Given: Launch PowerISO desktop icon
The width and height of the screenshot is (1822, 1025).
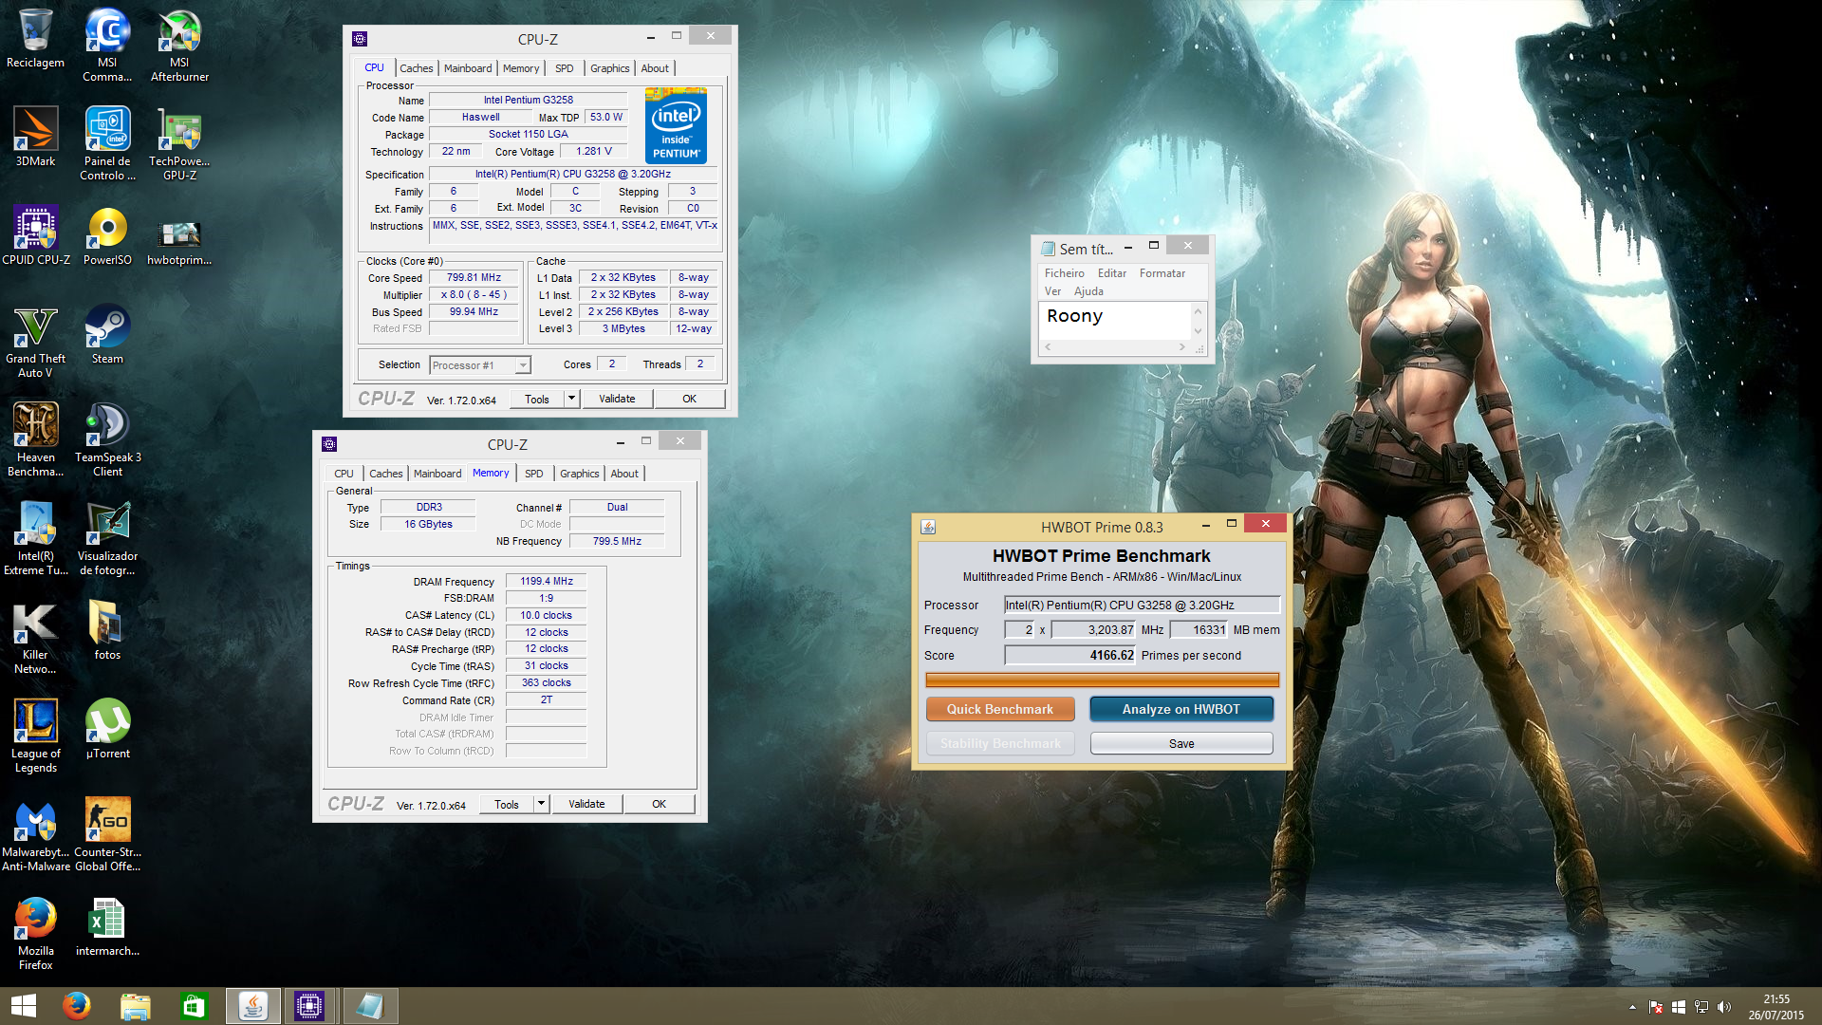Looking at the screenshot, I should pos(107,235).
